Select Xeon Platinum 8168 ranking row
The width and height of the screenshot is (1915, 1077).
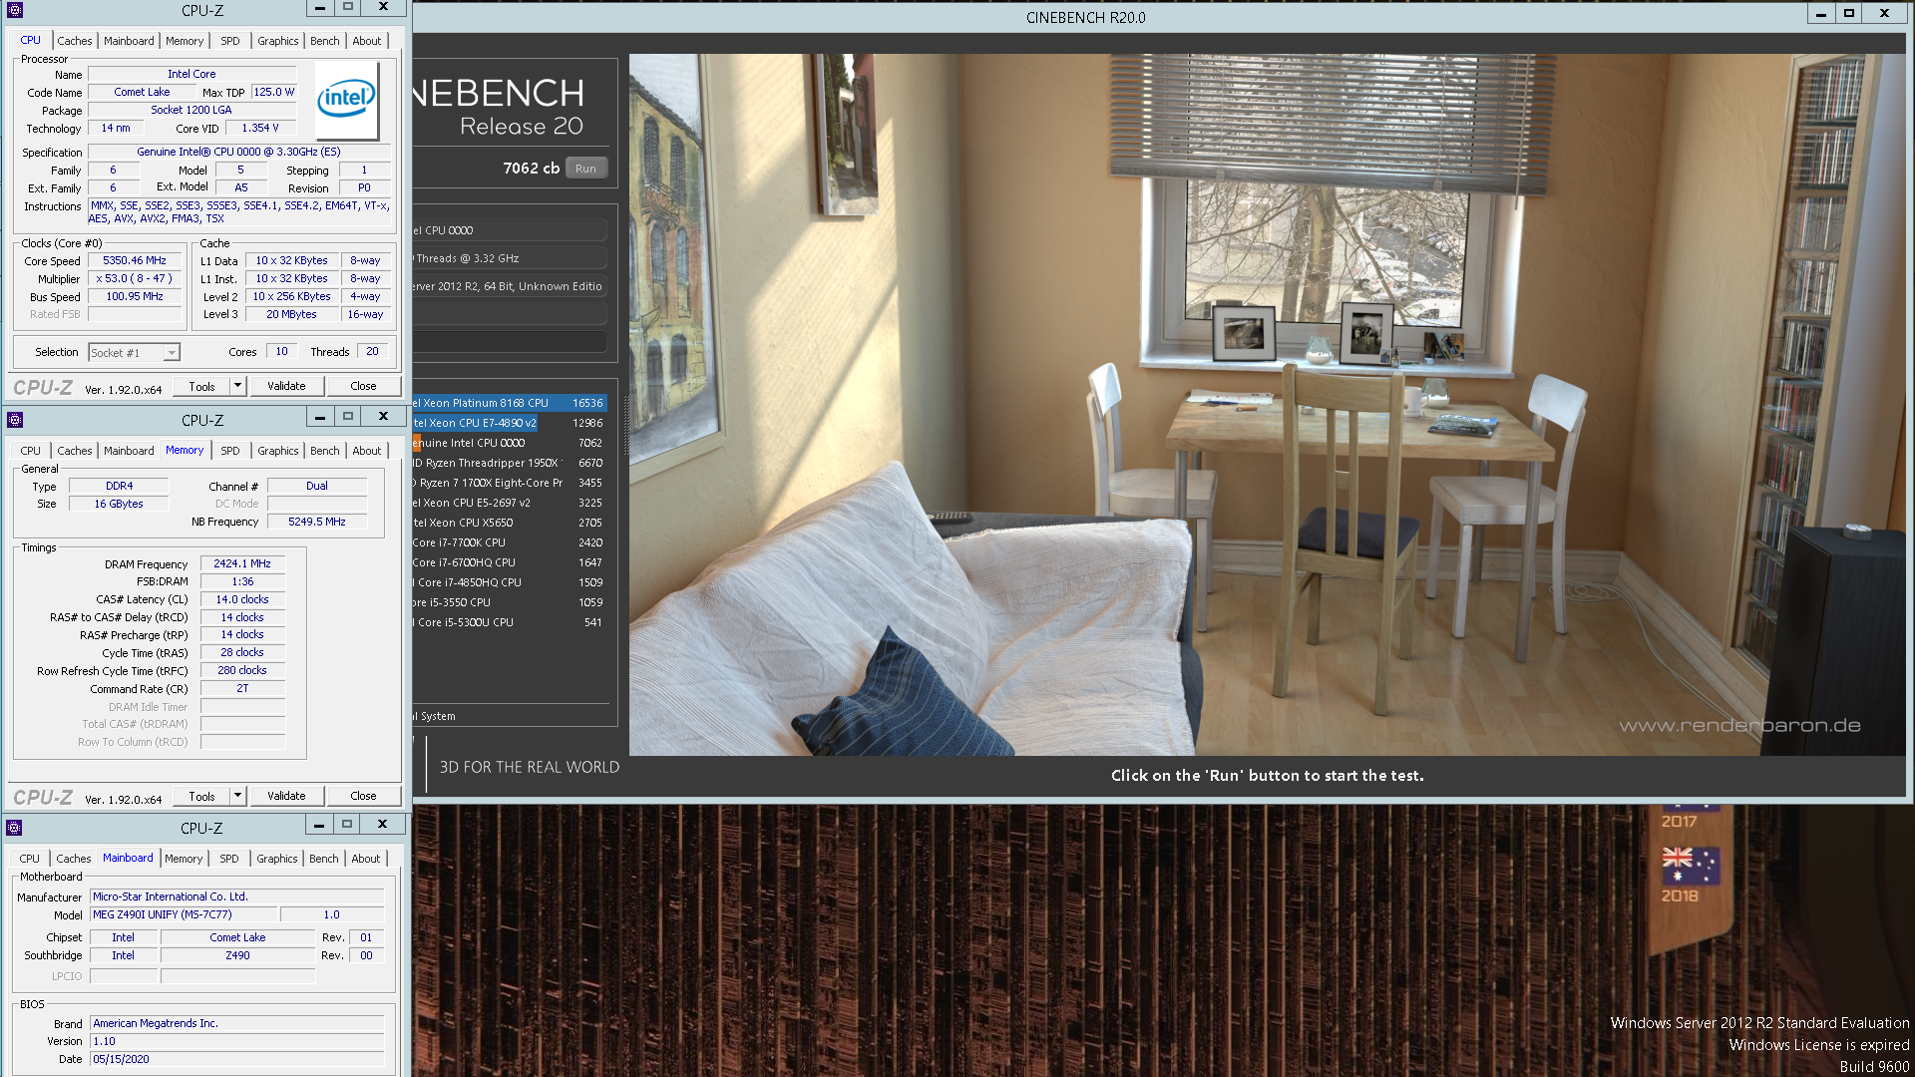(510, 403)
